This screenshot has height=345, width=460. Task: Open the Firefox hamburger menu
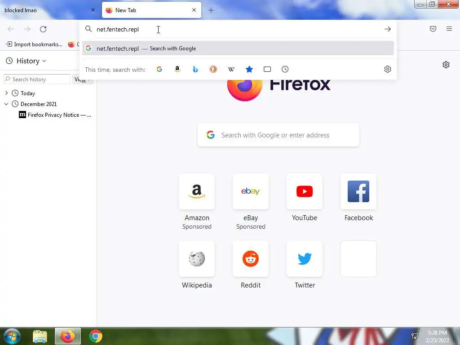point(449,29)
